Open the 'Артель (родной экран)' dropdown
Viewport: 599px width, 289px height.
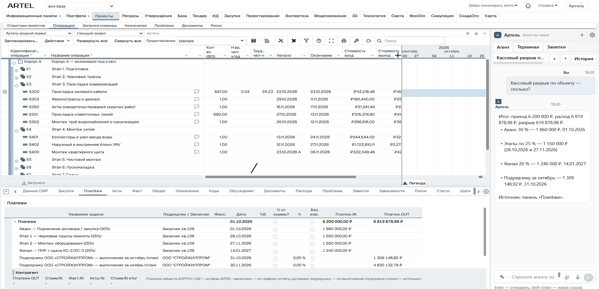pos(38,33)
